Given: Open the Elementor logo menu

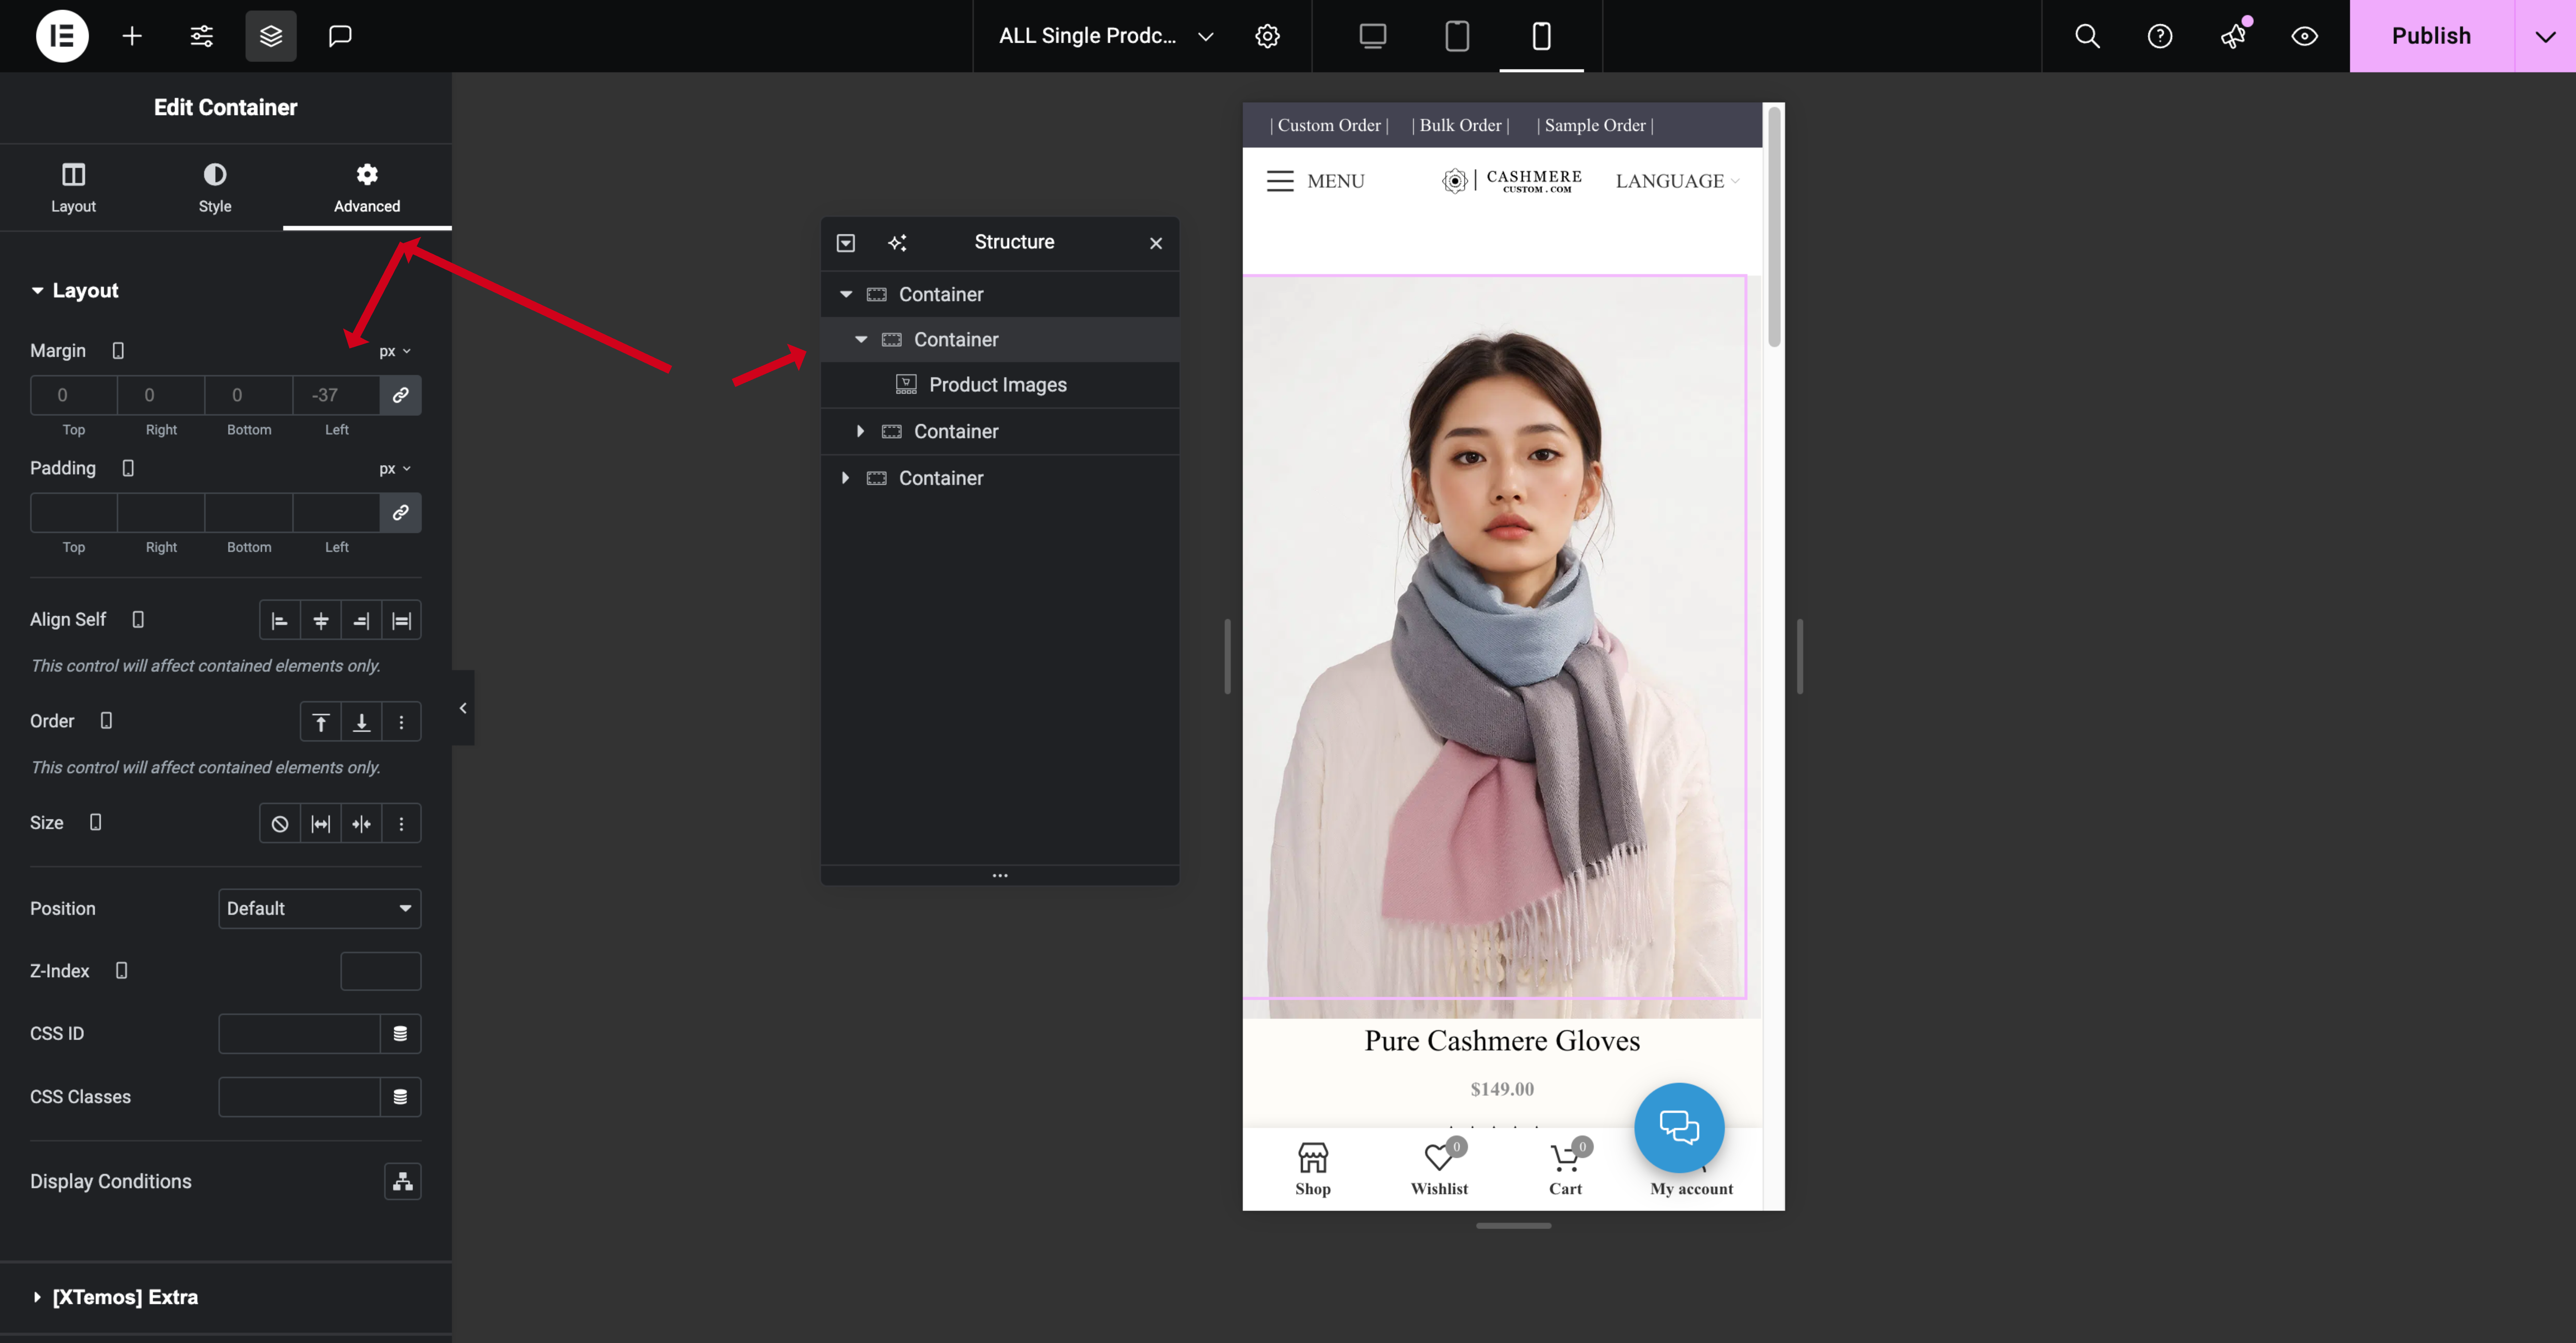Looking at the screenshot, I should 62,36.
